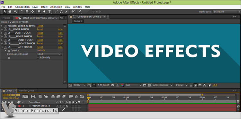Toggle stopwatch for Opacity property
This screenshot has height=119, width=241.
9,51
